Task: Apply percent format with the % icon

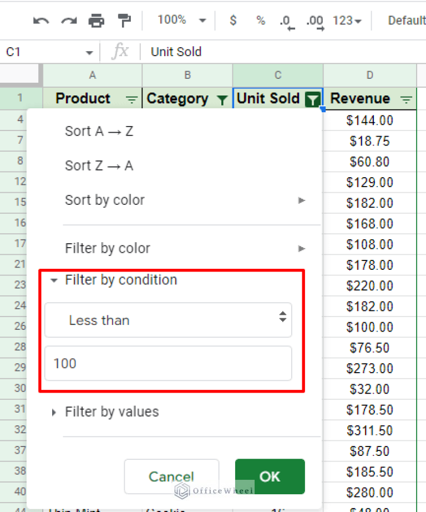Action: [260, 21]
